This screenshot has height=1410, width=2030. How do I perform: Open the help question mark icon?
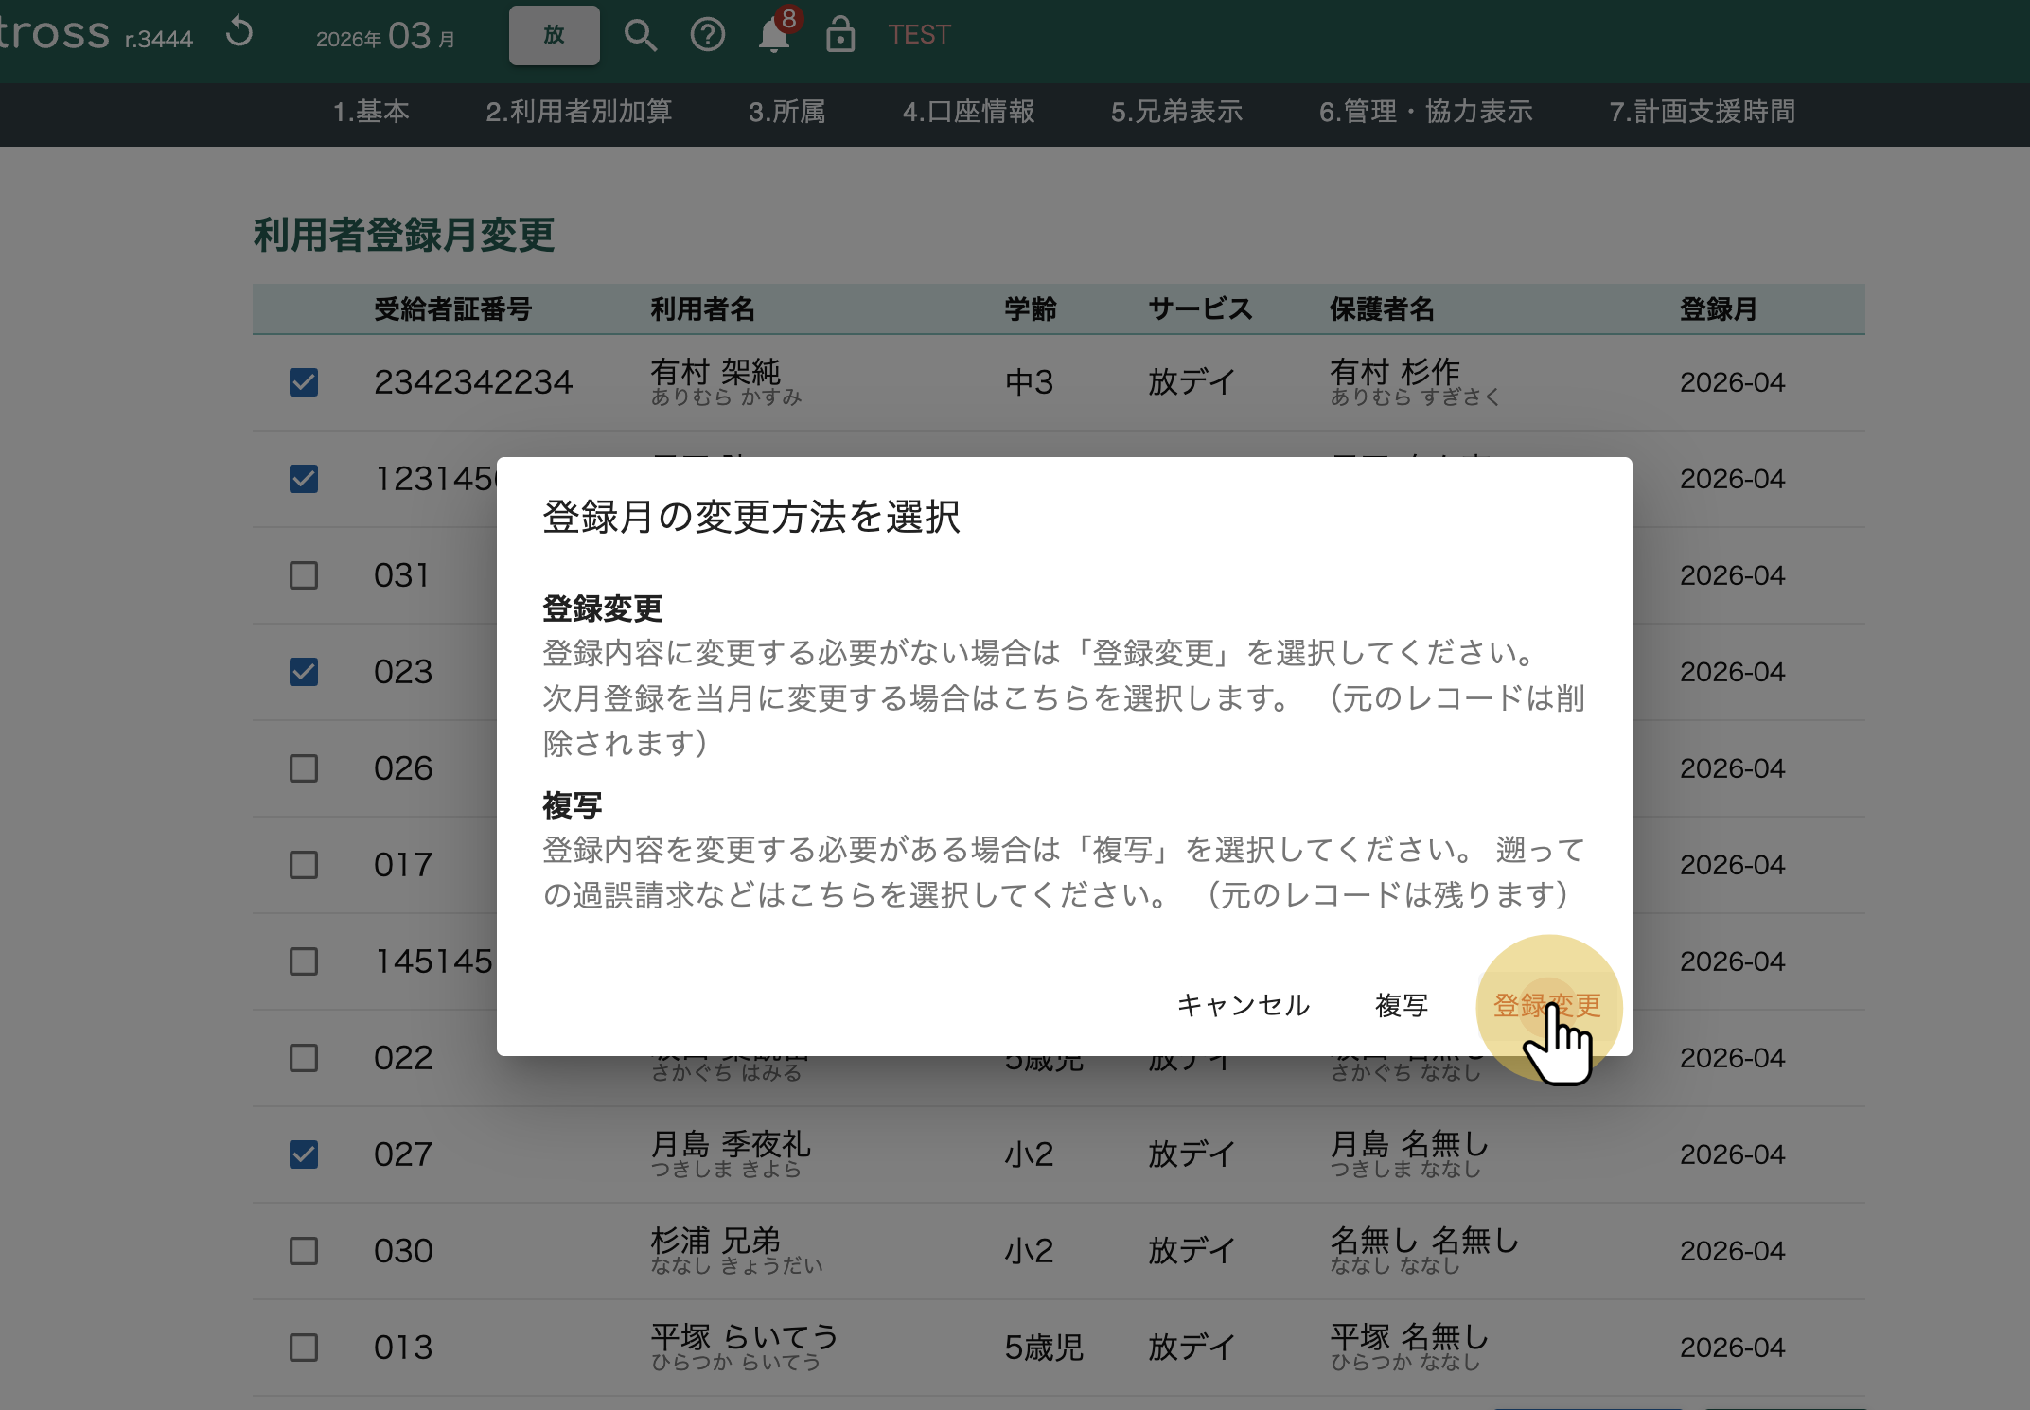click(x=707, y=36)
